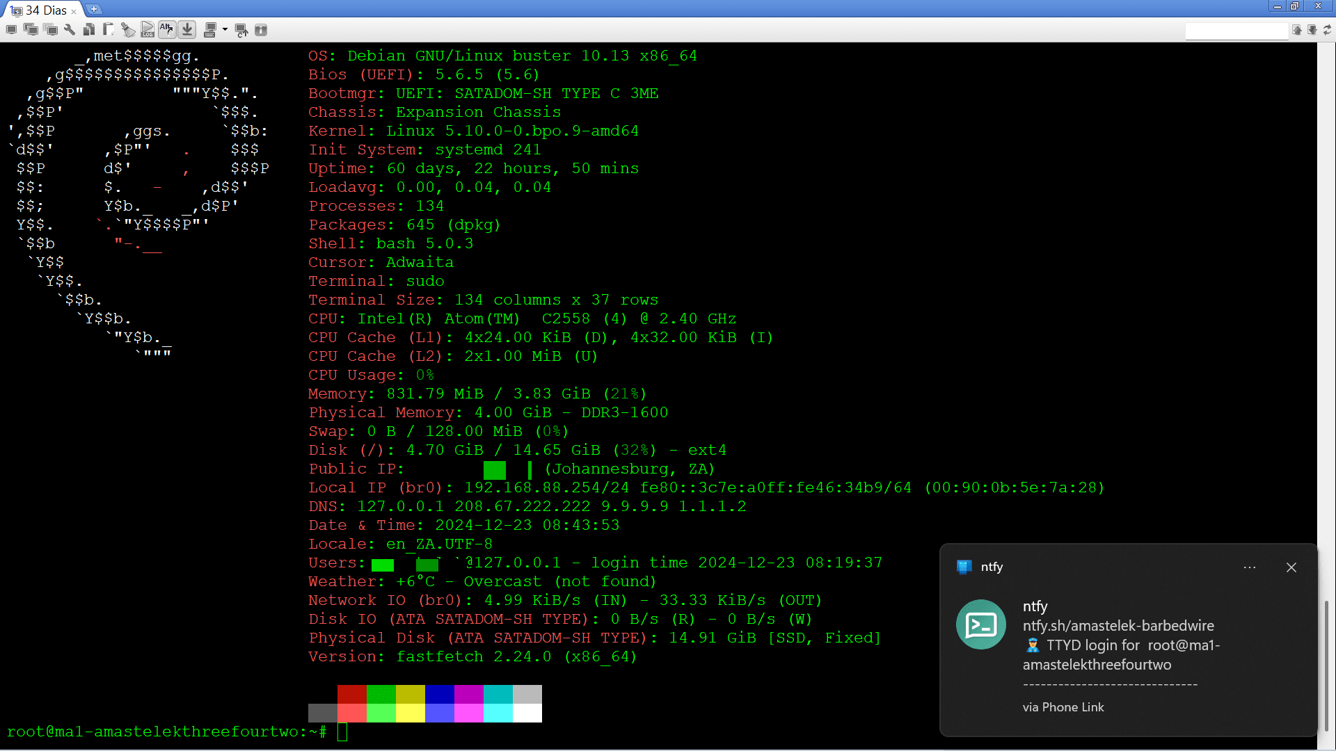Toggle the scroll-down button on the toolbar

pyautogui.click(x=187, y=30)
